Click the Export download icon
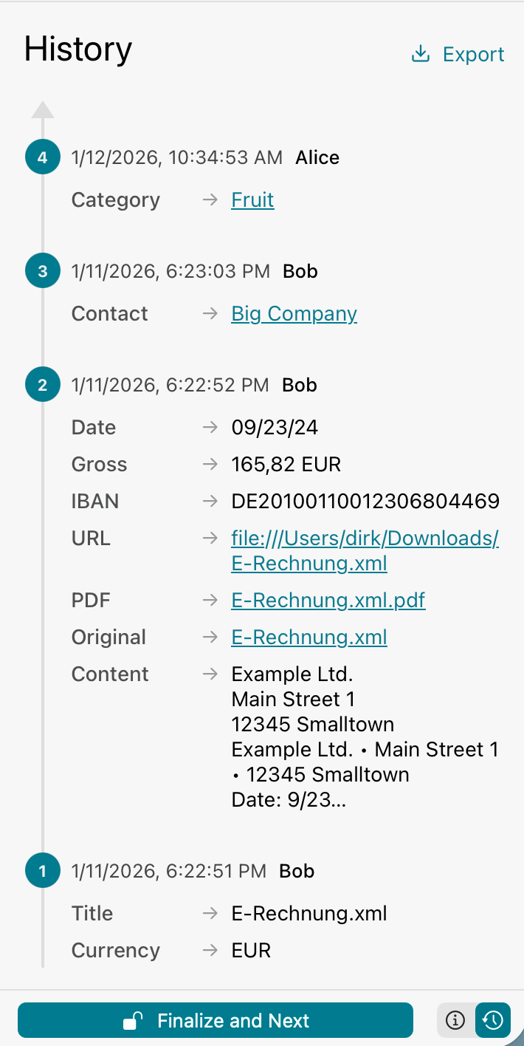The image size is (524, 1046). coord(420,54)
